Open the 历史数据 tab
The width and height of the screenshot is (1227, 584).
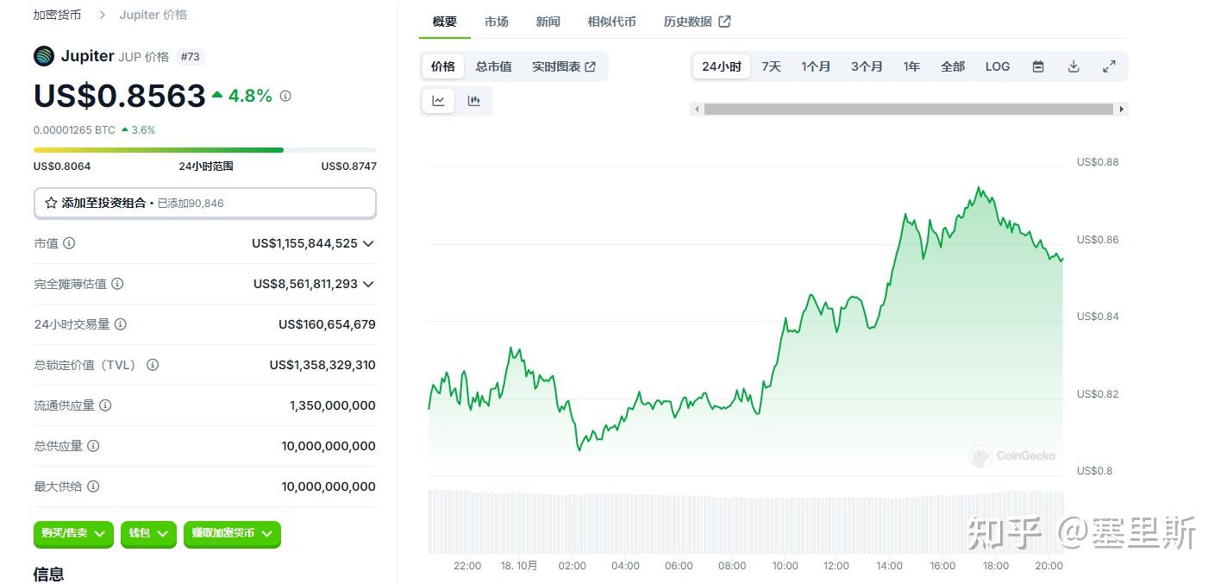(x=690, y=22)
